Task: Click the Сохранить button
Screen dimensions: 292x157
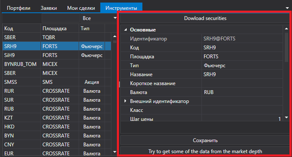Action: [x=205, y=140]
